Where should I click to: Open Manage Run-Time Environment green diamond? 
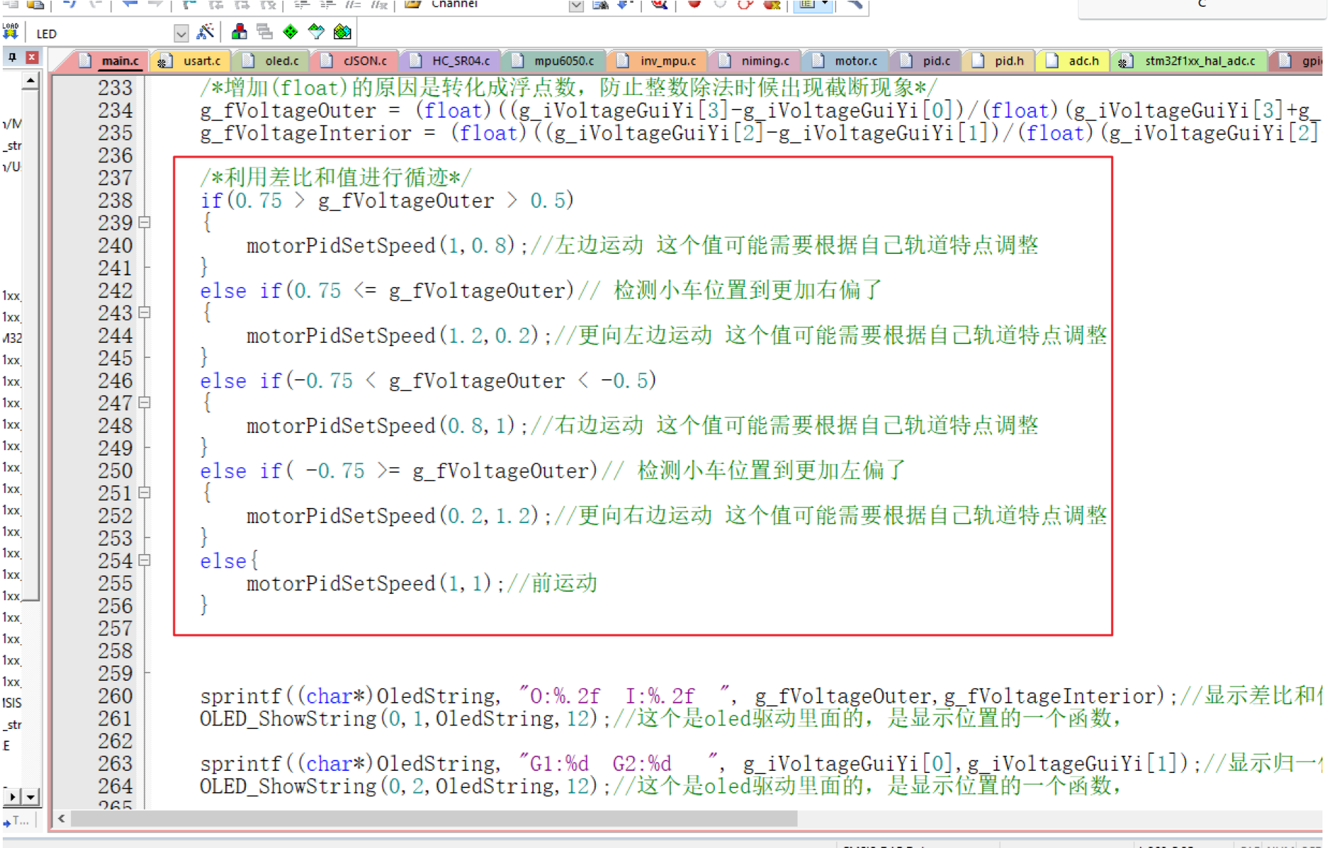(291, 32)
